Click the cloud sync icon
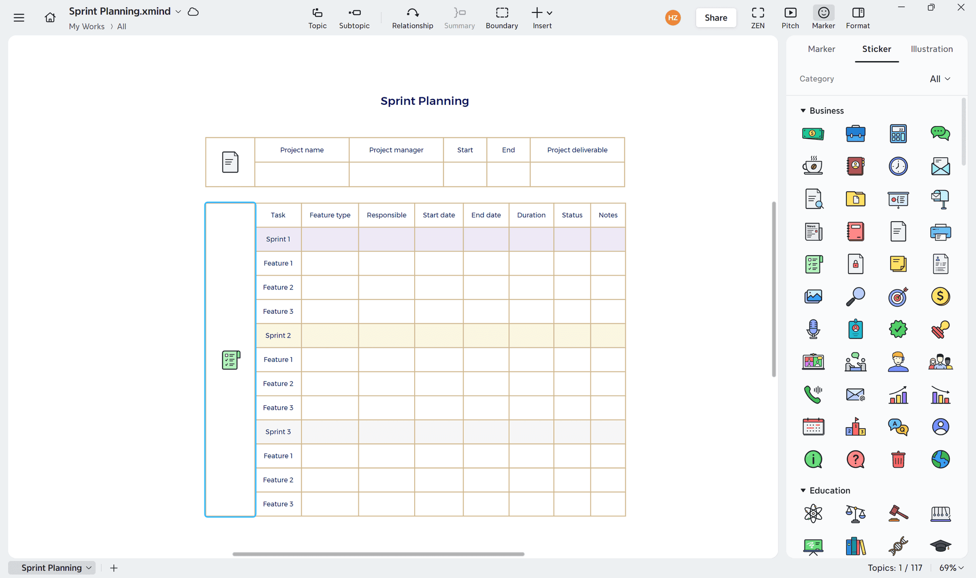Screen dimensions: 976x578 (x=193, y=11)
